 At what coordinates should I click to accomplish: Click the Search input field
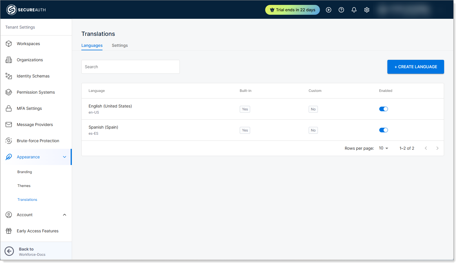(x=130, y=67)
